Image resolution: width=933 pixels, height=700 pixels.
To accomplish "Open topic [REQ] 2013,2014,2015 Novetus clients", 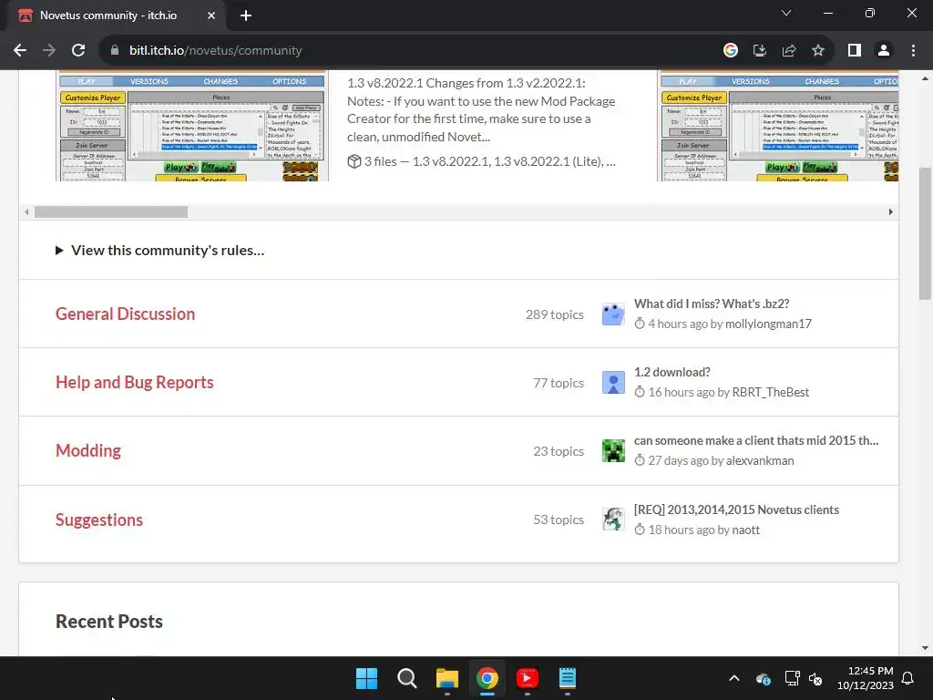I will click(736, 510).
